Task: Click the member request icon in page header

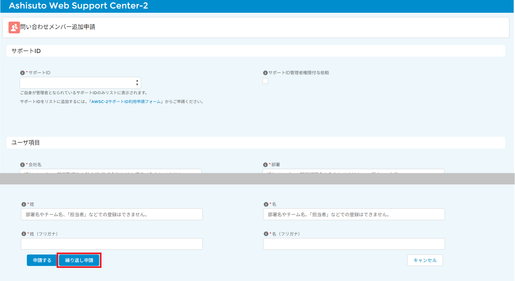Action: point(14,27)
